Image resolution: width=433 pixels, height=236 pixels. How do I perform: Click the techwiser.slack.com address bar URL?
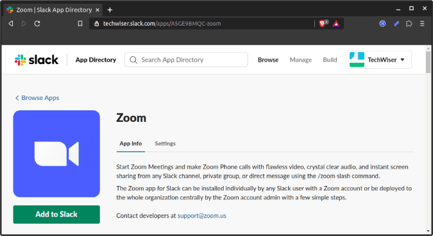162,24
